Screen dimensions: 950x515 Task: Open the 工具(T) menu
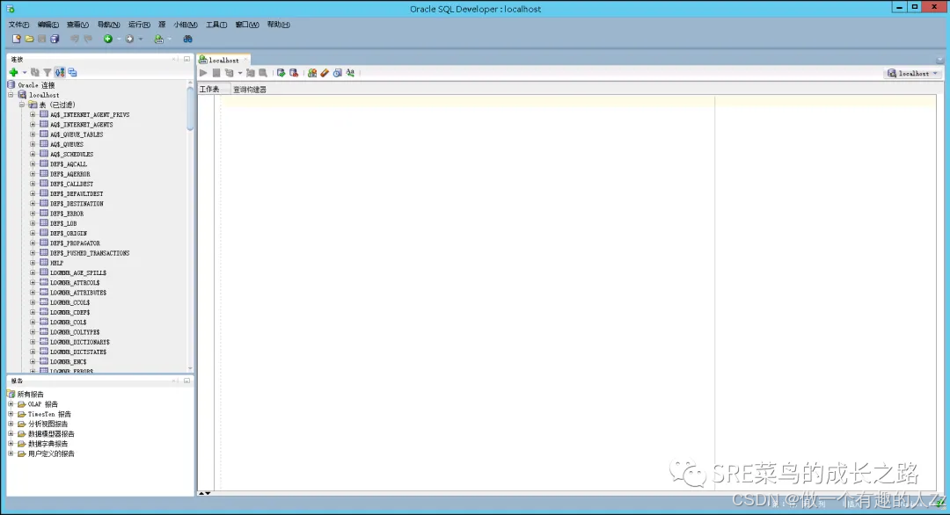click(216, 25)
